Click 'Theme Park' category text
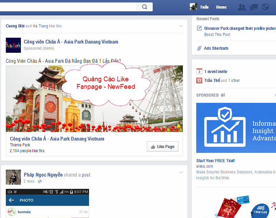 click(x=20, y=145)
